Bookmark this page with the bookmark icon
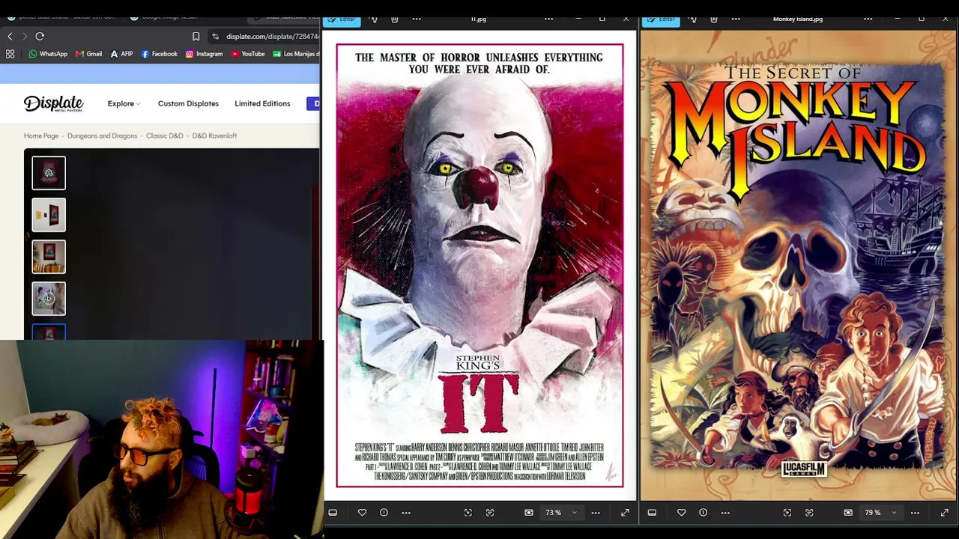The width and height of the screenshot is (959, 539). [x=196, y=36]
